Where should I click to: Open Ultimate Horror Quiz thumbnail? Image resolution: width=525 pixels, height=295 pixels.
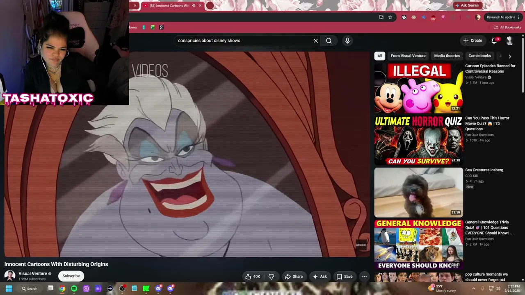418,140
